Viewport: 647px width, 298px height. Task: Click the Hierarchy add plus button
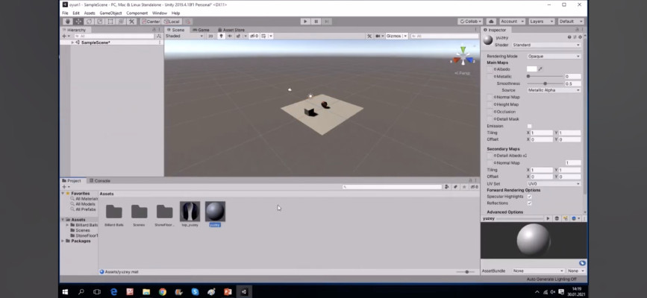(x=64, y=37)
